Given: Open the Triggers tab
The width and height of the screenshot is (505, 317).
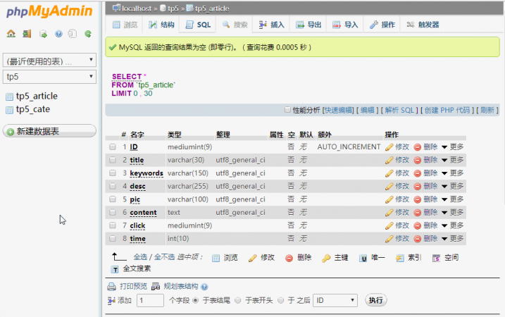Looking at the screenshot, I should 423,25.
